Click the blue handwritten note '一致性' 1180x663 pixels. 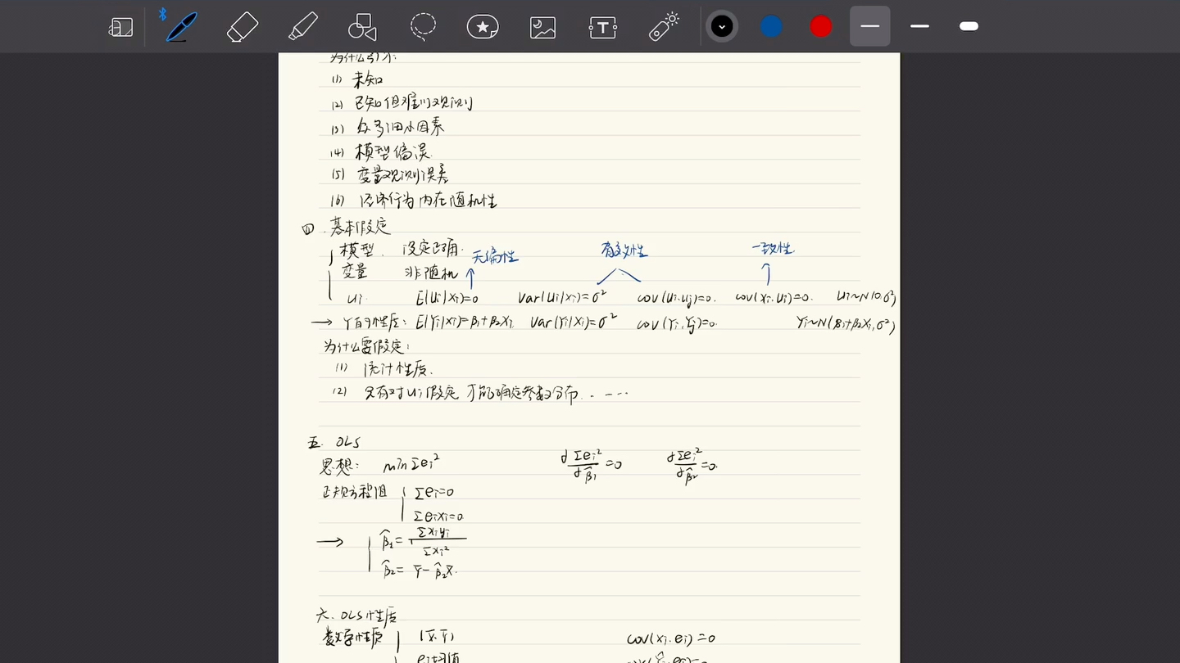click(773, 248)
